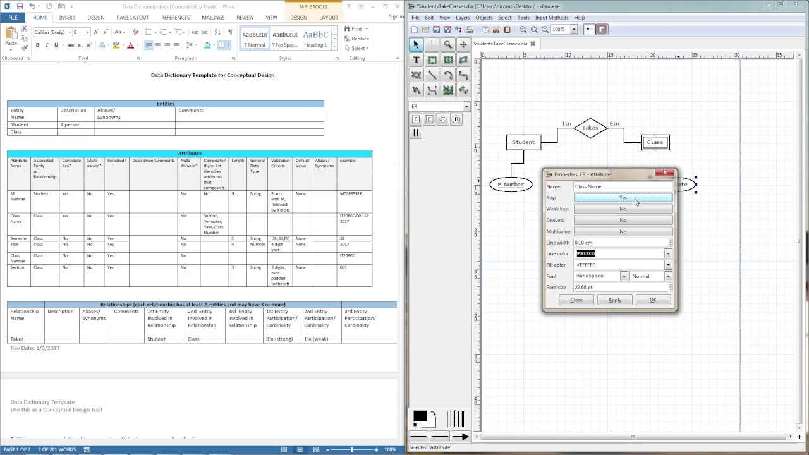Toggle snap to grid in Dia toolbar

pos(588,30)
